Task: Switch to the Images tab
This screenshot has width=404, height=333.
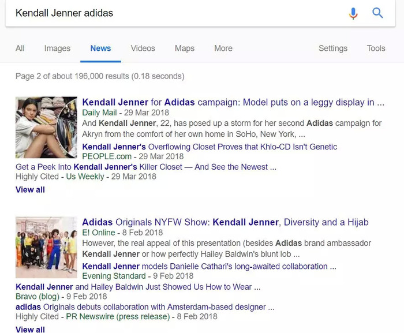Action: (x=57, y=48)
